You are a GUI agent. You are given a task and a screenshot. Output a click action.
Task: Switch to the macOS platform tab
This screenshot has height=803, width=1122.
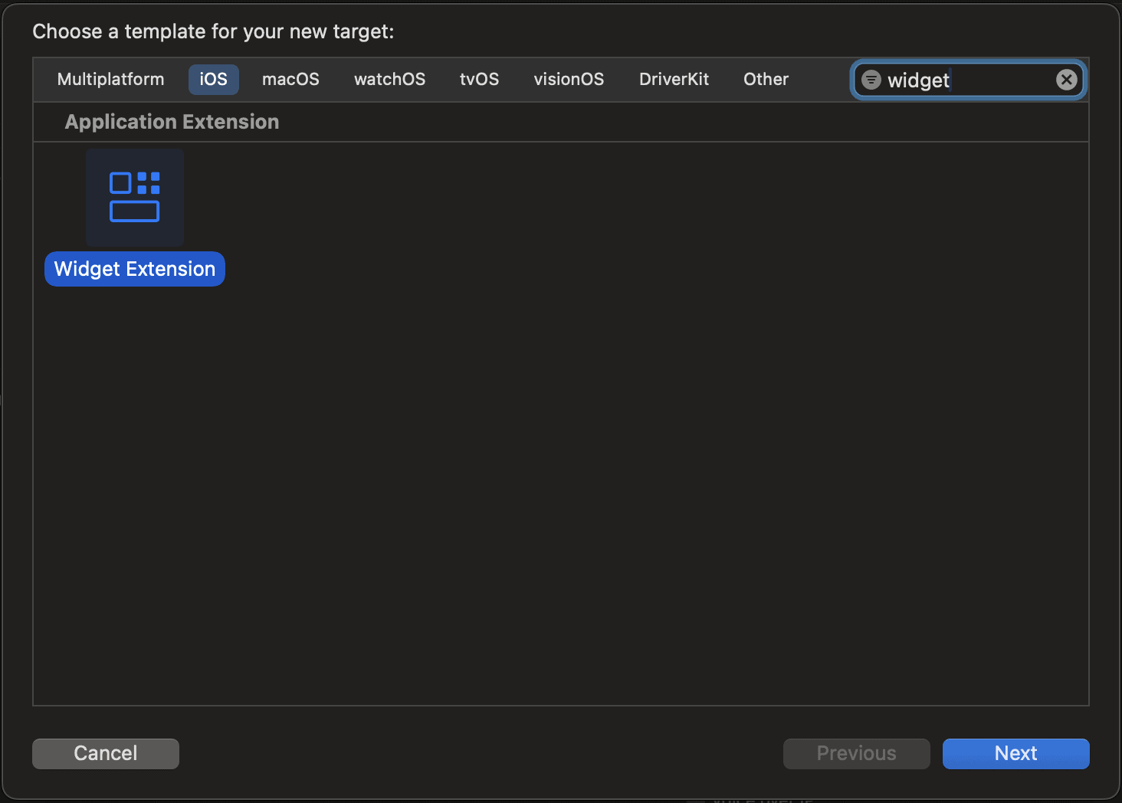(290, 79)
